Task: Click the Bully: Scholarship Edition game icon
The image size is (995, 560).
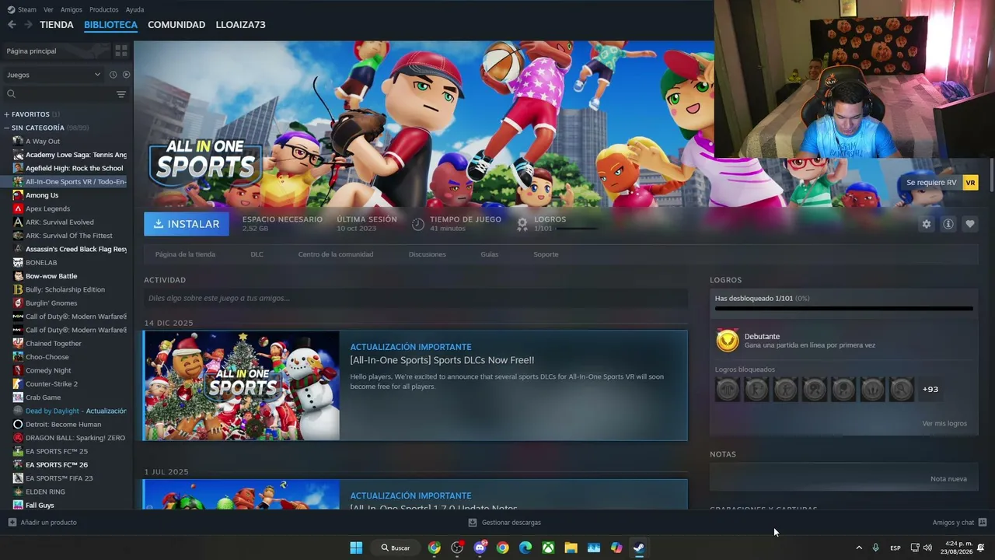Action: point(18,289)
